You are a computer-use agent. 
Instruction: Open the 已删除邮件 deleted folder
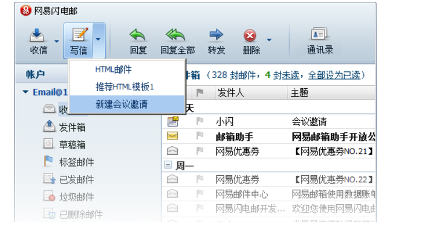[81, 214]
